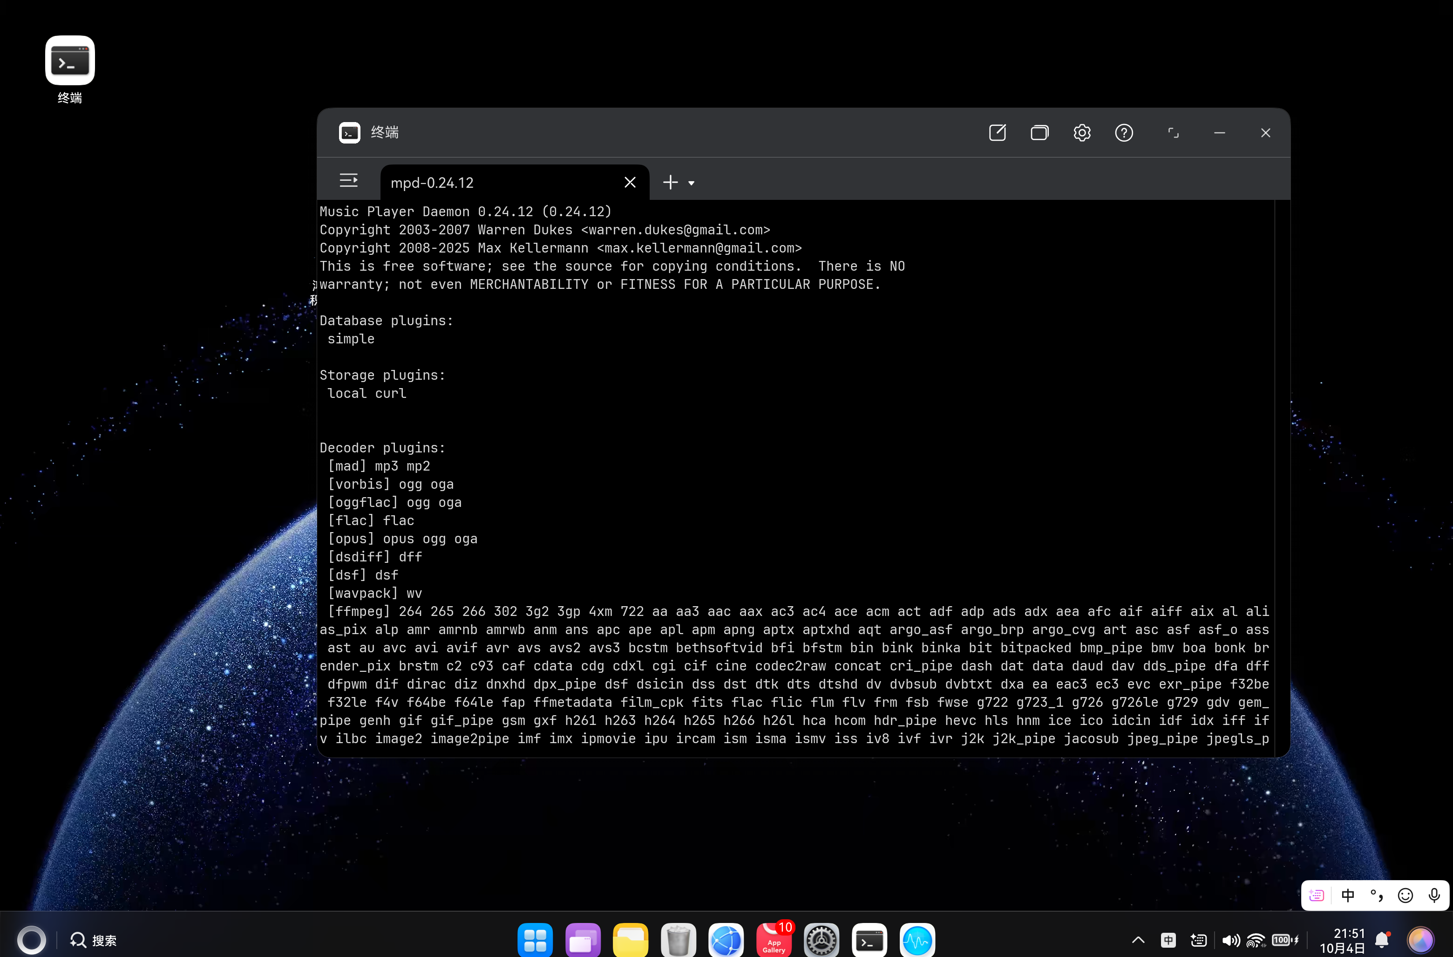Open the split-window icon in terminal title bar
Viewport: 1453px width, 957px height.
click(x=1039, y=132)
